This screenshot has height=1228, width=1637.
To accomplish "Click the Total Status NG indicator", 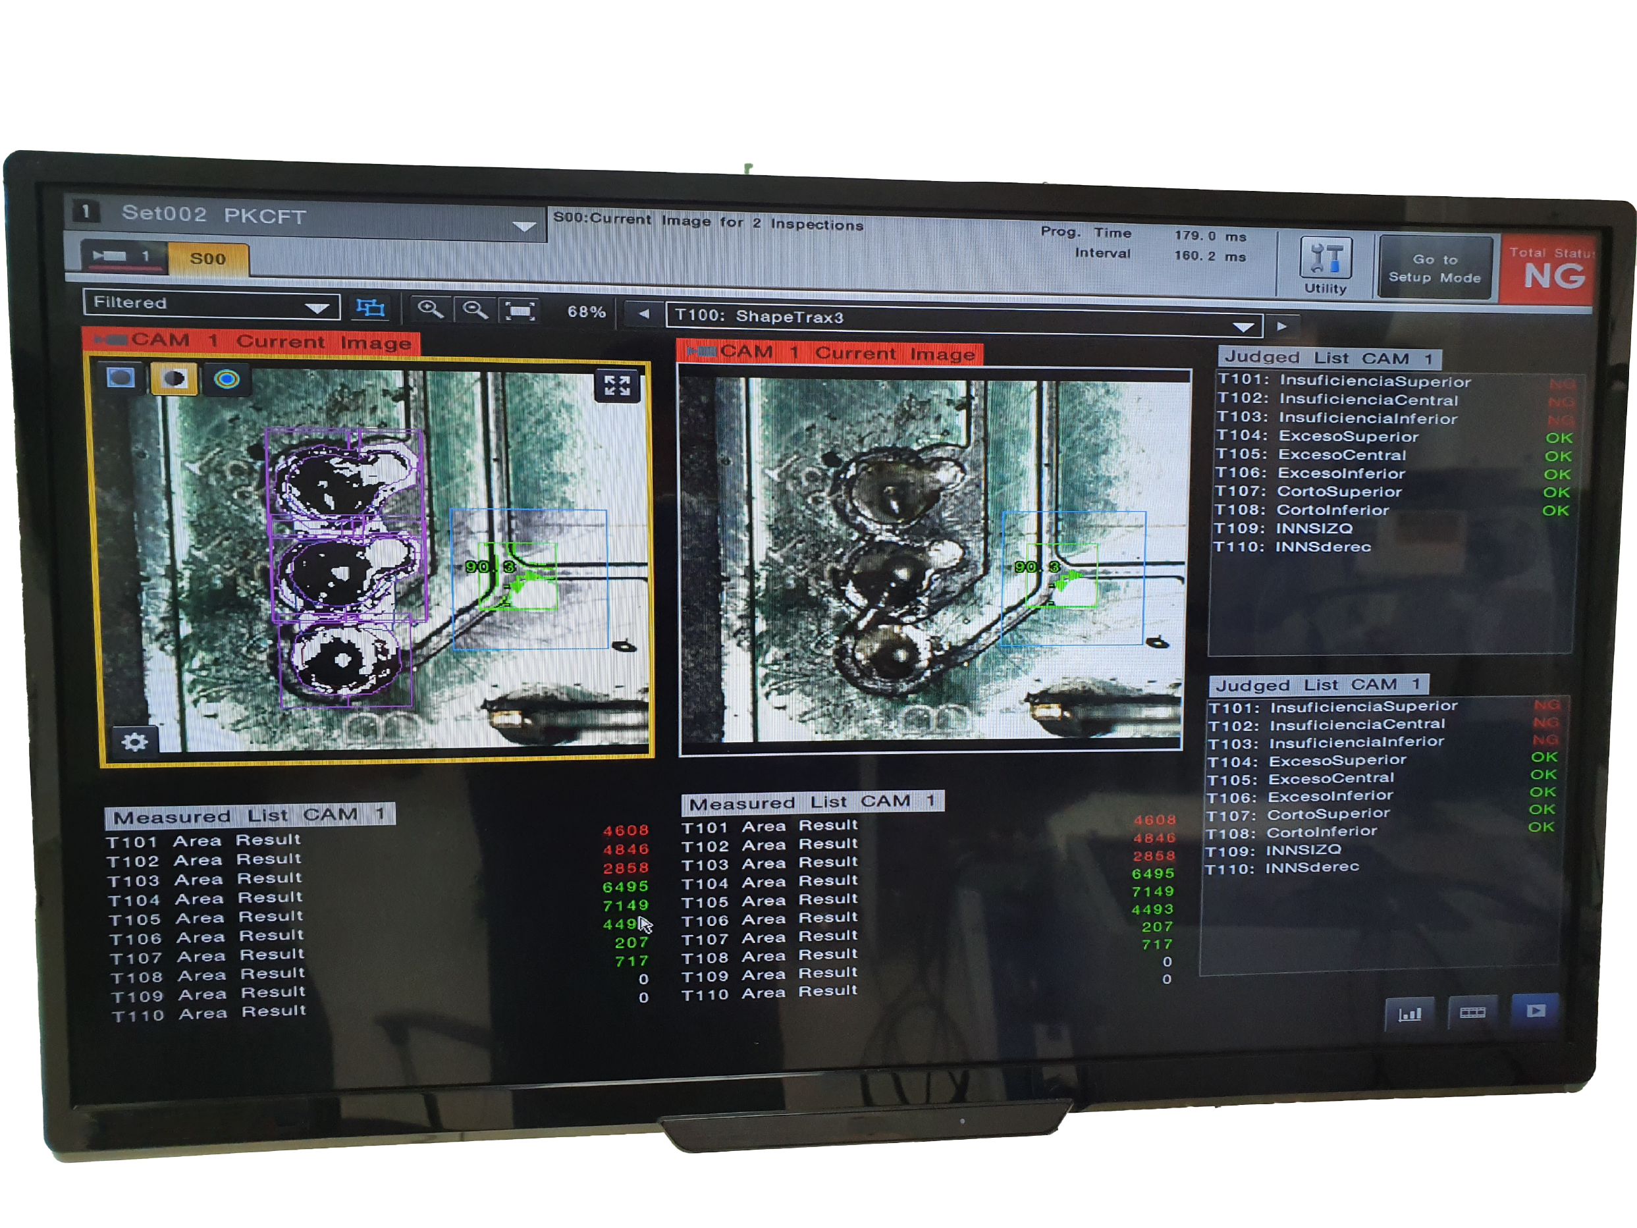I will (x=1548, y=269).
